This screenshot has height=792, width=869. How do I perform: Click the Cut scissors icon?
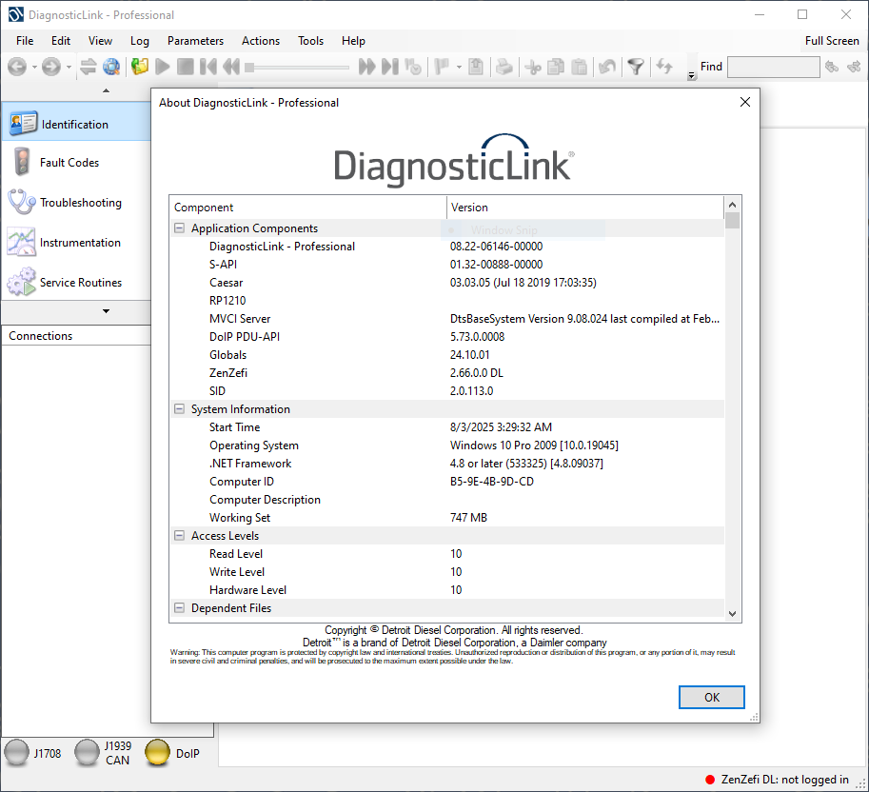533,67
